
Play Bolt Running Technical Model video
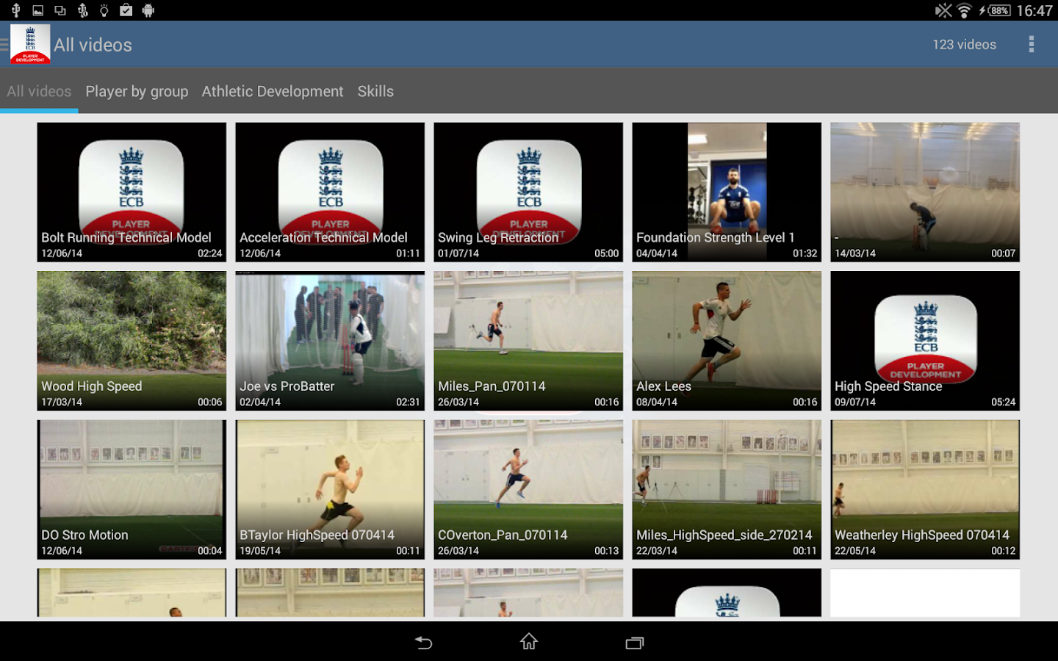pos(132,192)
